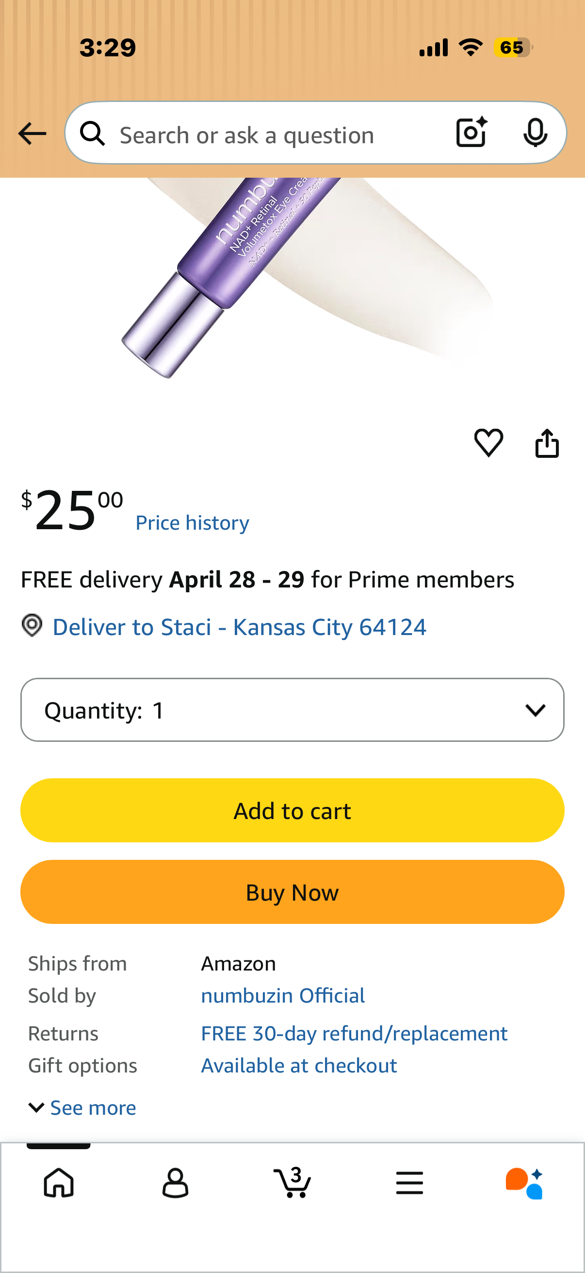The image size is (585, 1273).
Task: Click the Buy Now button
Action: 292,892
